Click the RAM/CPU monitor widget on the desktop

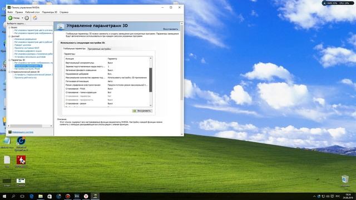338,3
